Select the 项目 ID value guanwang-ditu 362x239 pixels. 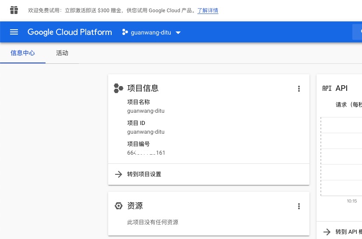(146, 132)
